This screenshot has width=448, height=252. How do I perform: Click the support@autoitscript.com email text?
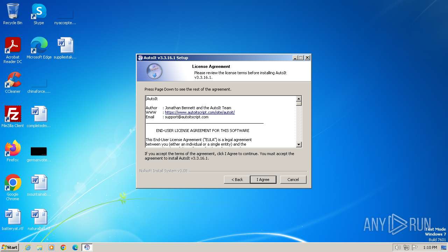tap(187, 117)
